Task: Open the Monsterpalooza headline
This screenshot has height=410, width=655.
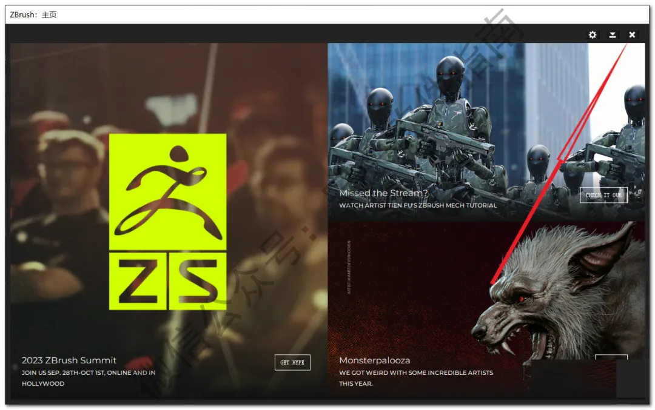Action: click(x=374, y=360)
